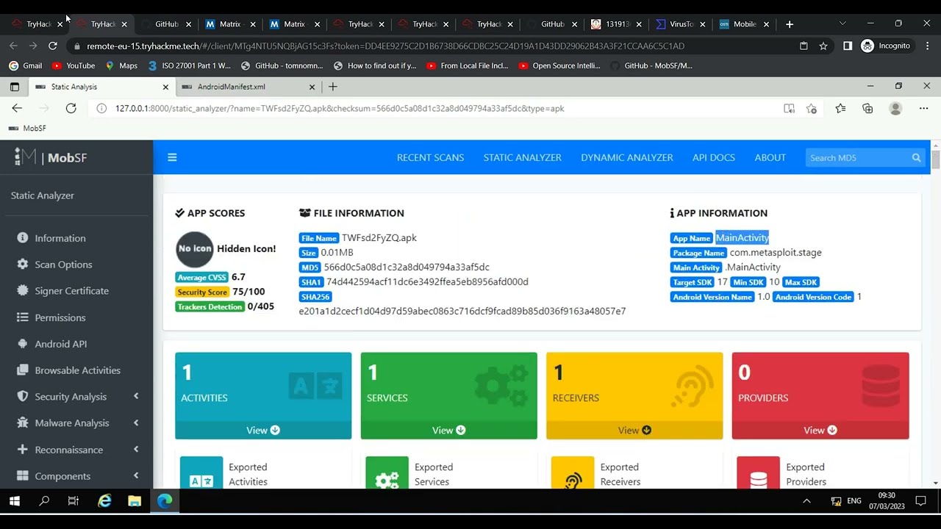View the Providers list card
This screenshot has width=941, height=529.
pos(820,431)
